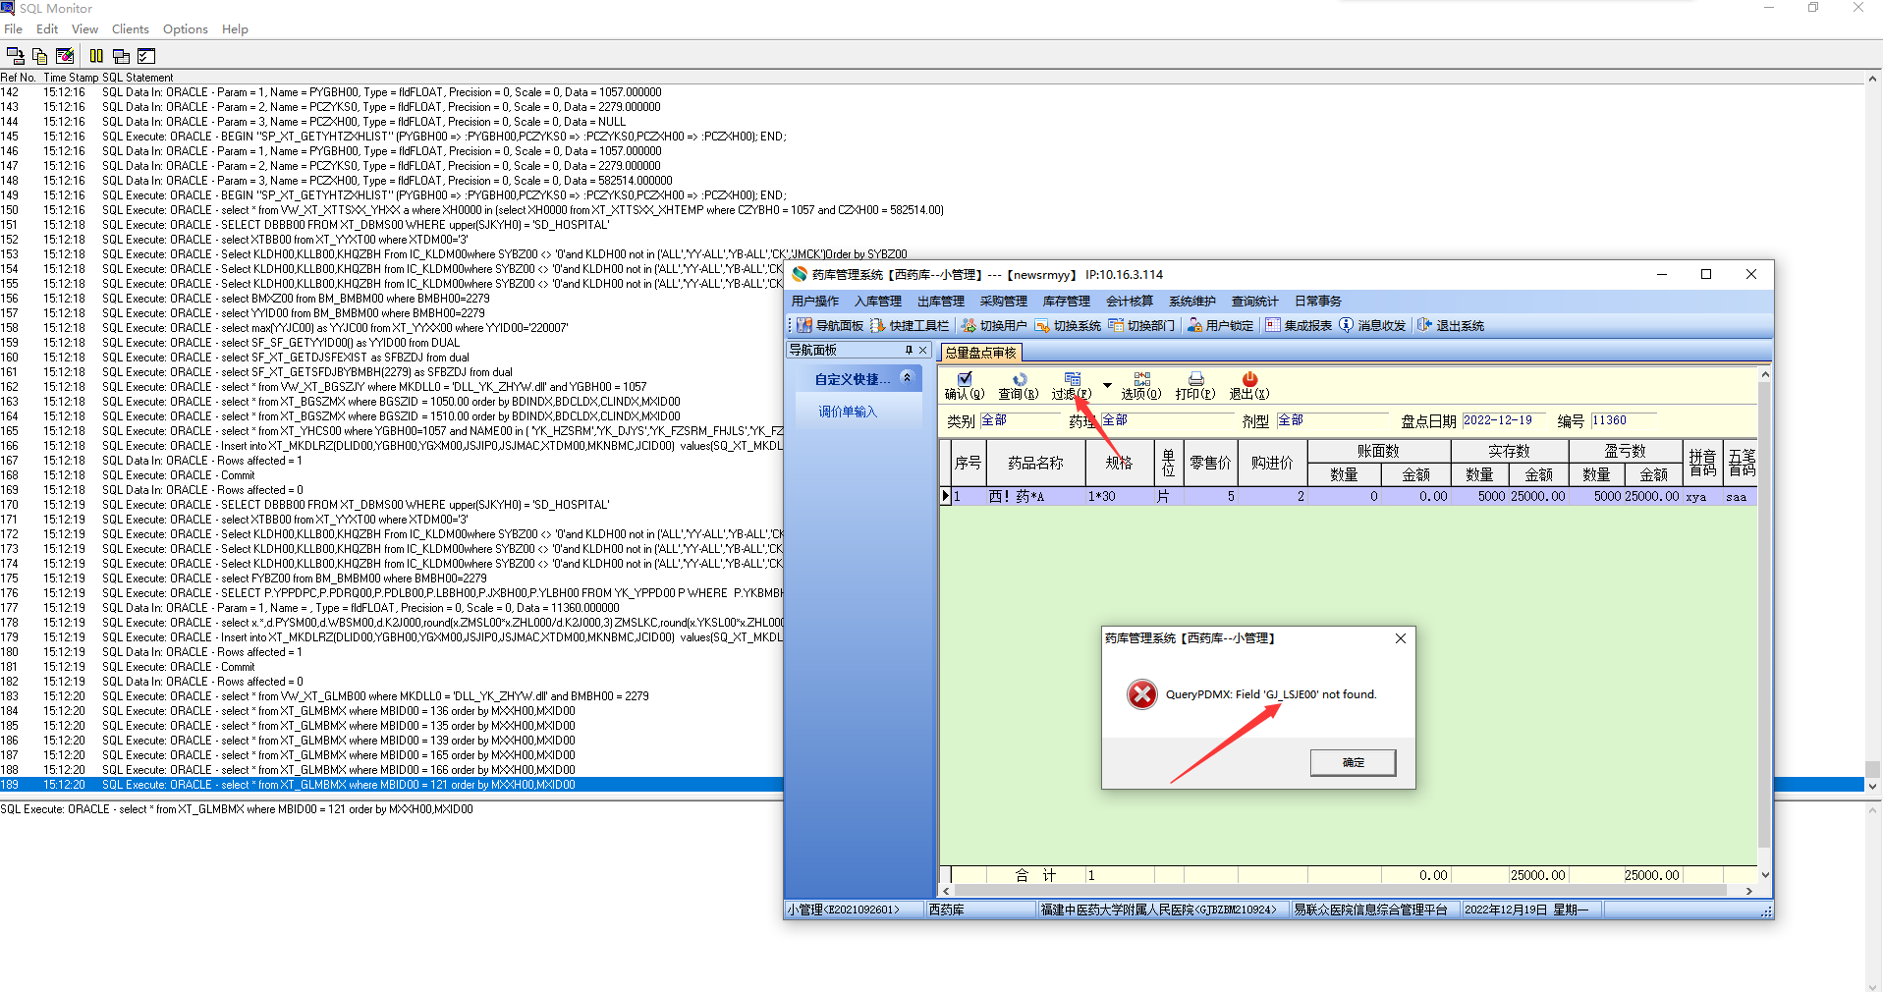
Task: Click the 购进价 column header
Action: coord(1272,463)
